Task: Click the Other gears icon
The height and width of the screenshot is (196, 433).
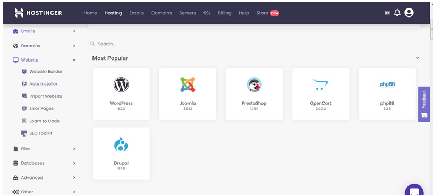Action: click(x=15, y=192)
